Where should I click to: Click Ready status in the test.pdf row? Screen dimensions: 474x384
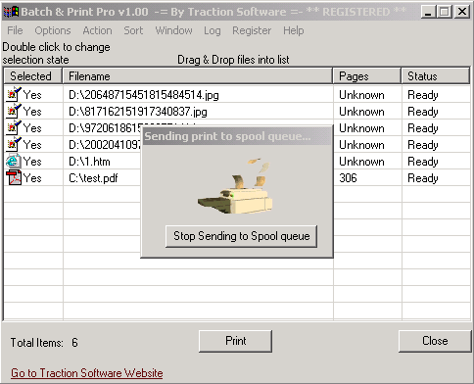click(423, 178)
